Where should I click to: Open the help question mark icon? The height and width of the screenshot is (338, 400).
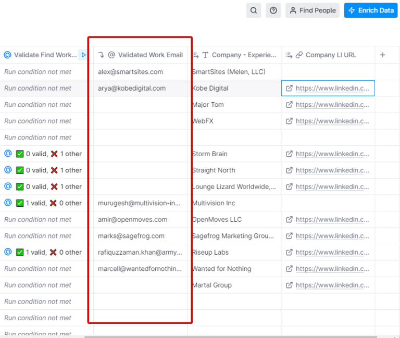(273, 10)
